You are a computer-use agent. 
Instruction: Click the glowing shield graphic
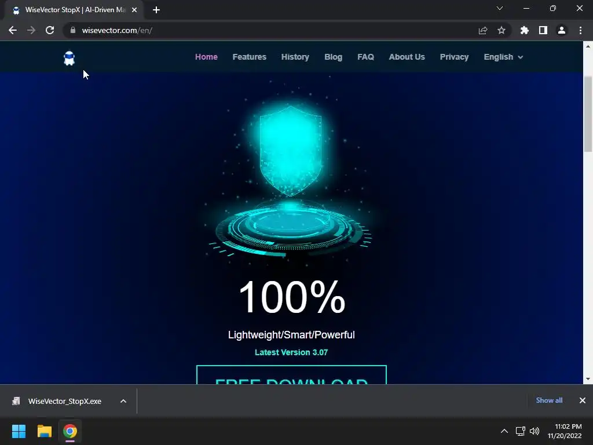coord(291,151)
